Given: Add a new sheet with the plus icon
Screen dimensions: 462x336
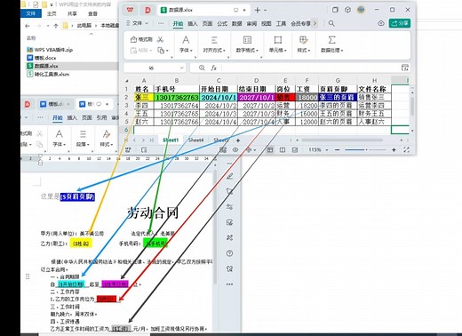Looking at the screenshot, I should [238, 140].
